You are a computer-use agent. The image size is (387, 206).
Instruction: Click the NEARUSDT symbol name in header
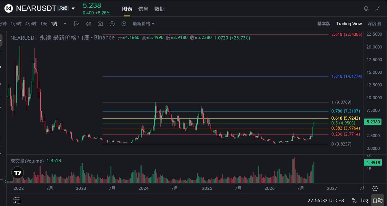36,8
